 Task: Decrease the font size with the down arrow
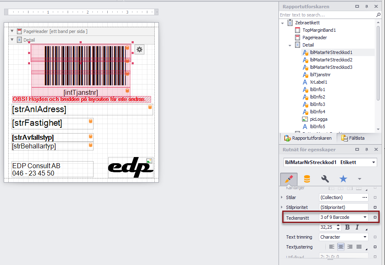pos(338,229)
